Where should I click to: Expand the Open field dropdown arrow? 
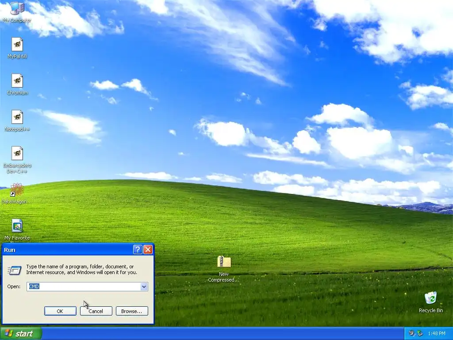click(144, 286)
